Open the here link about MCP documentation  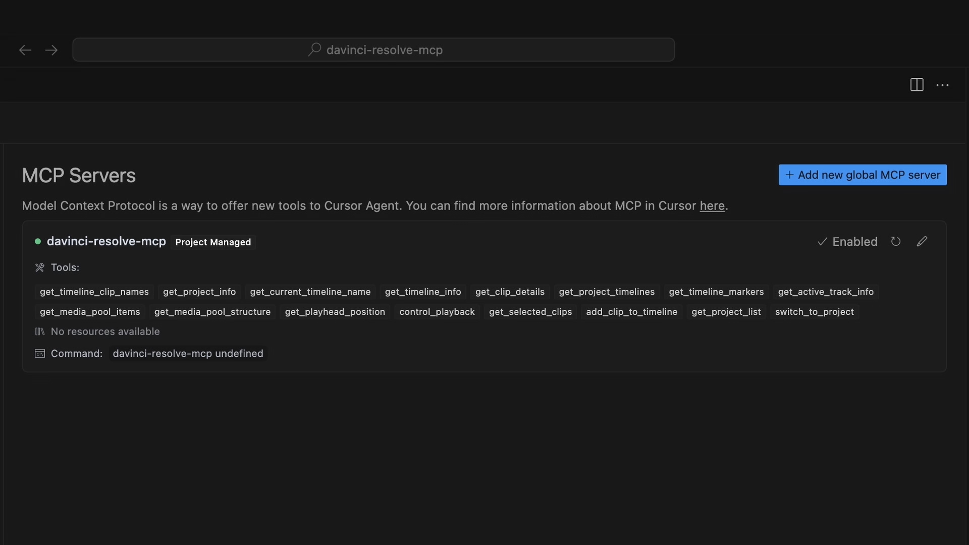712,206
